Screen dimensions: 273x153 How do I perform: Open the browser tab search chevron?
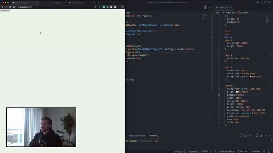coord(122,3)
